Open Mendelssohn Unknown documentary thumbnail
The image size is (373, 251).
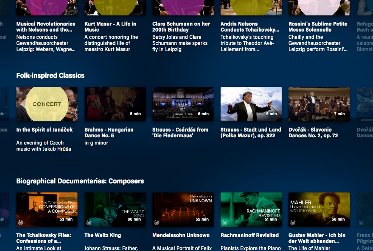coord(183,210)
